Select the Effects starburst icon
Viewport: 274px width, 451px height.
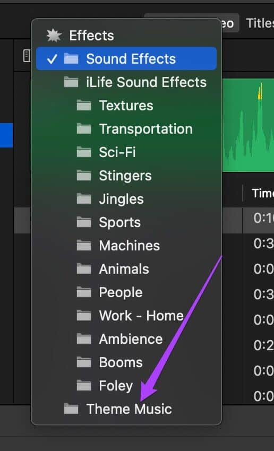click(x=54, y=36)
